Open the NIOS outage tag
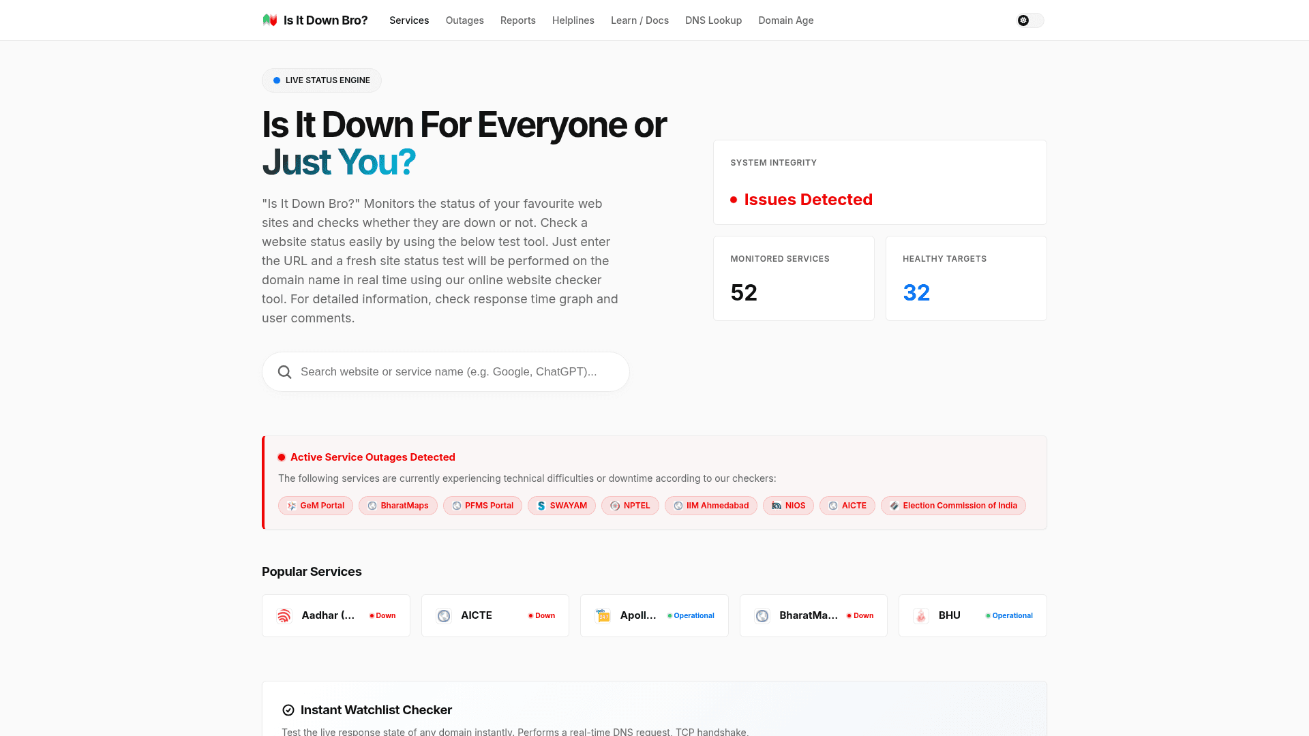This screenshot has height=736, width=1309. coord(788,506)
